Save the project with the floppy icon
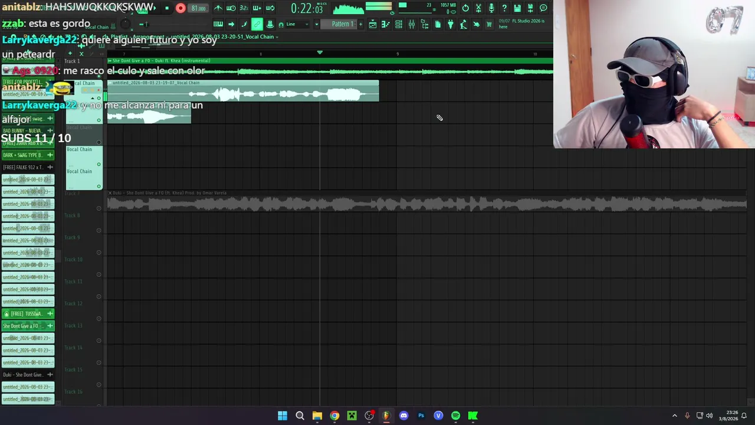The height and width of the screenshot is (425, 755). click(x=517, y=8)
